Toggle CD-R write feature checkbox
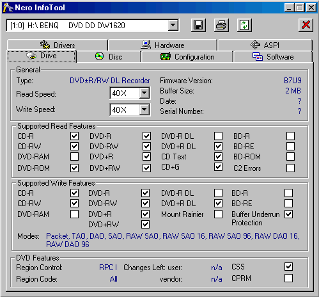Viewport: 319px width, 297px height. tap(74, 193)
